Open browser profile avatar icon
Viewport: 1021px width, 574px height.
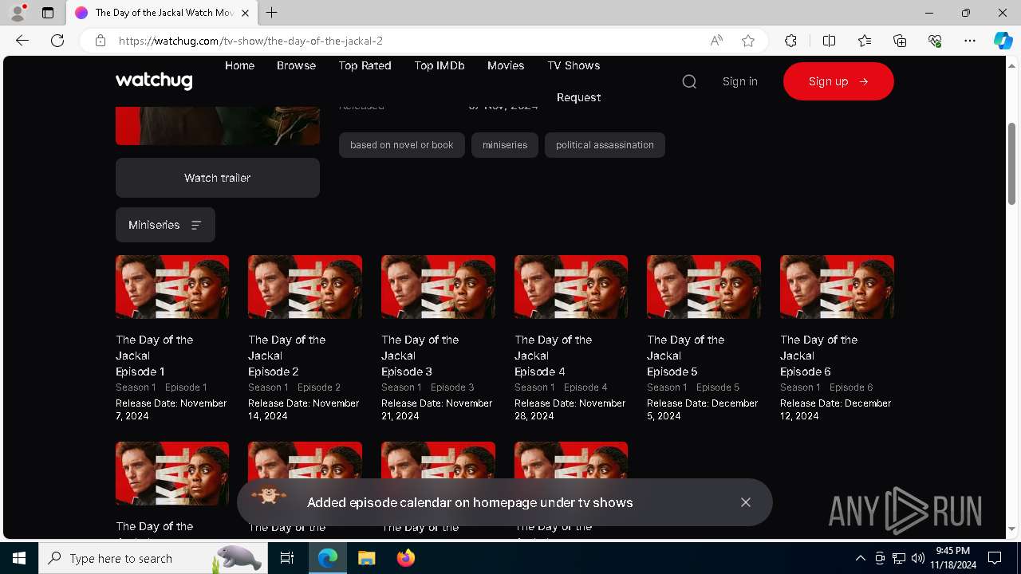point(18,13)
